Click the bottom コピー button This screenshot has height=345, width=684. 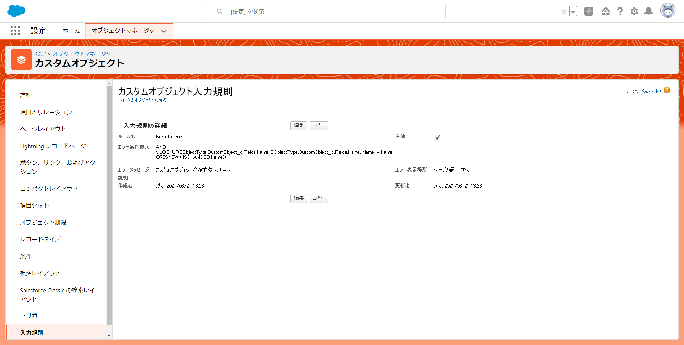coord(319,198)
